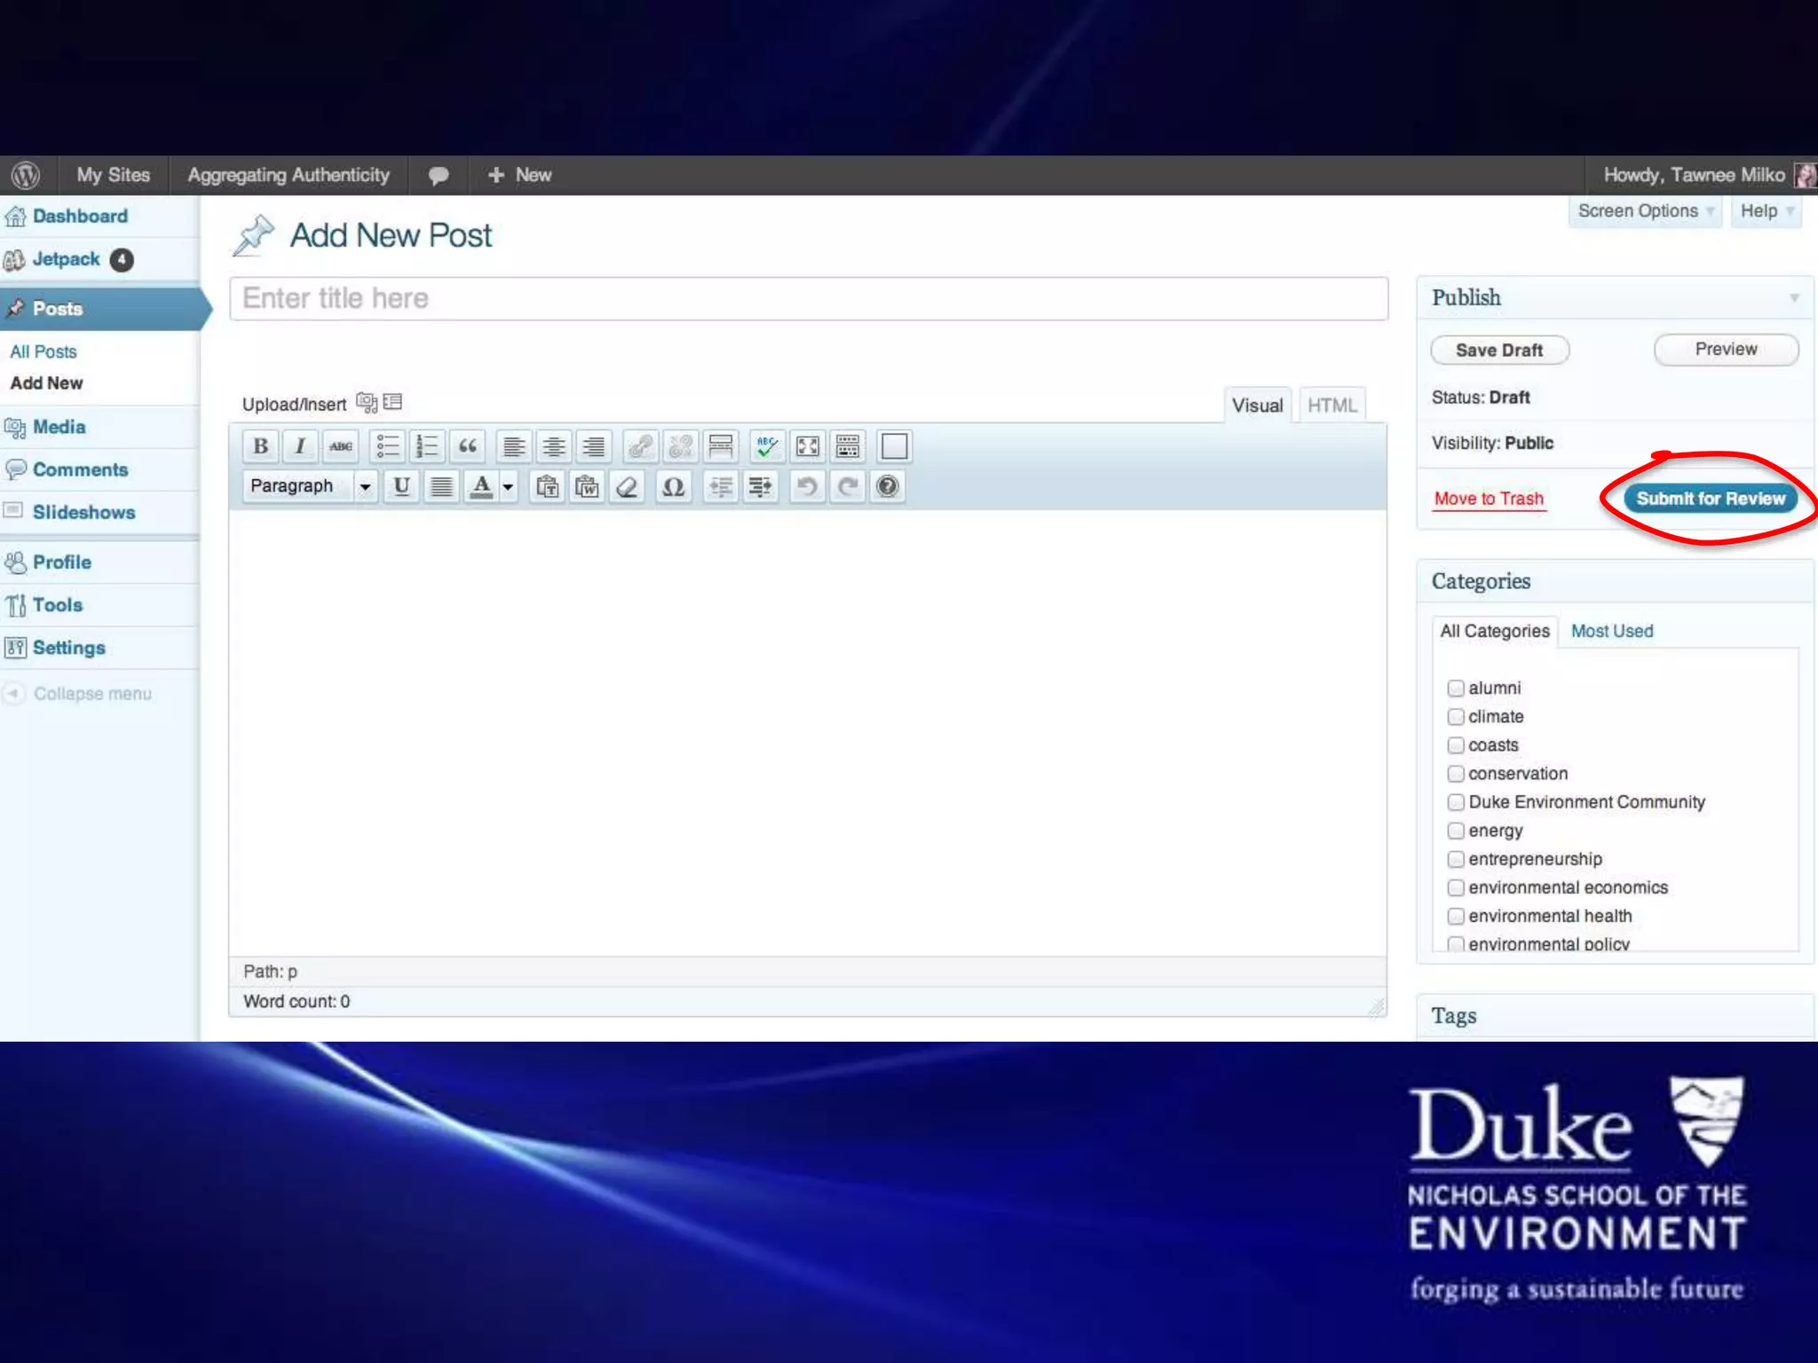Insert a blockquote using quote icon
Image resolution: width=1818 pixels, height=1363 pixels.
(468, 446)
